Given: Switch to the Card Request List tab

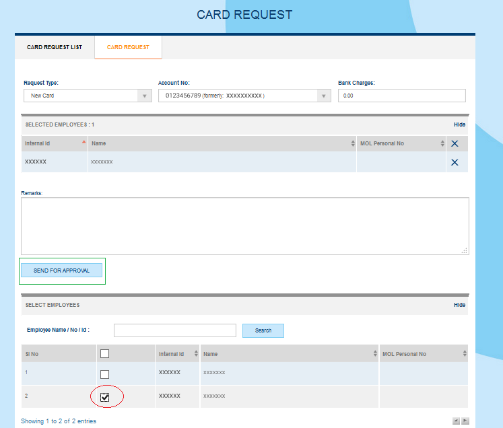Looking at the screenshot, I should (55, 48).
